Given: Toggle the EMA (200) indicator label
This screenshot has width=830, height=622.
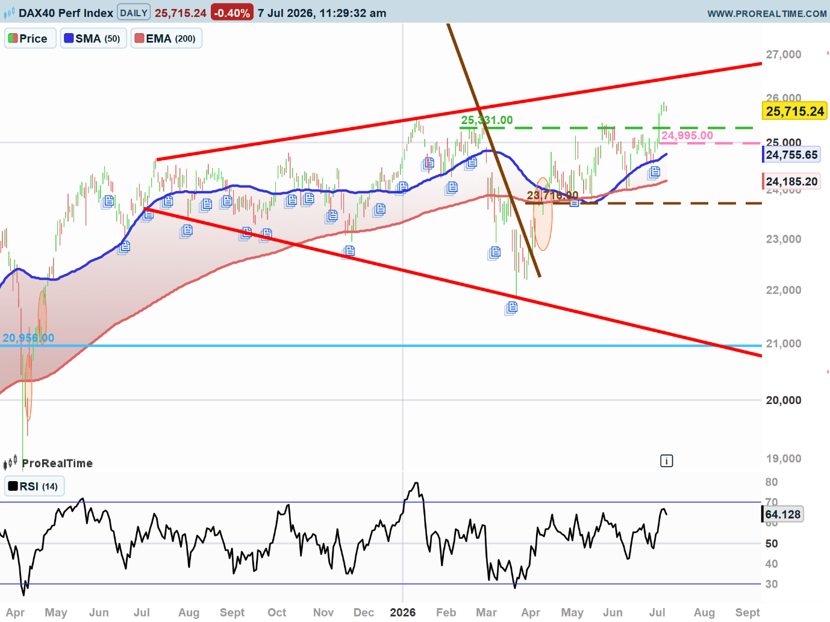Looking at the screenshot, I should (x=166, y=39).
